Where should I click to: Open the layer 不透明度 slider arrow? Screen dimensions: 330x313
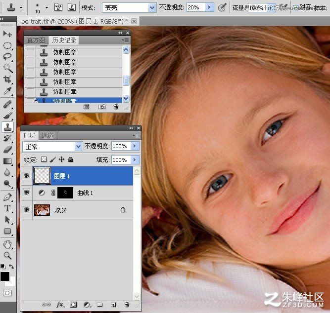pos(135,146)
